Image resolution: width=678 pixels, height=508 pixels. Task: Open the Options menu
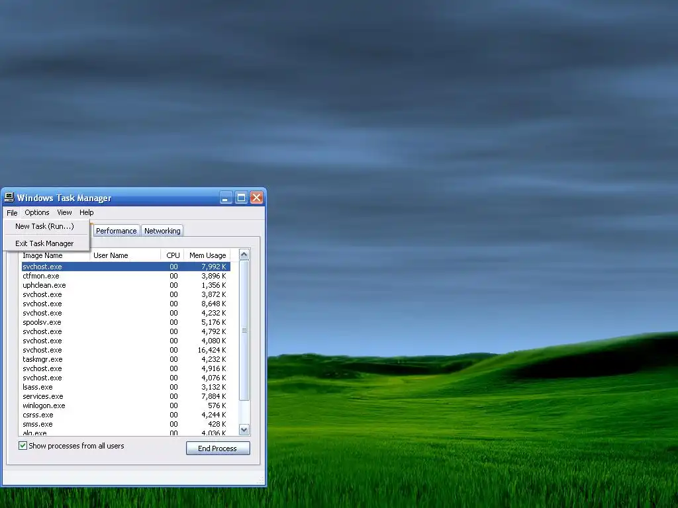tap(37, 212)
